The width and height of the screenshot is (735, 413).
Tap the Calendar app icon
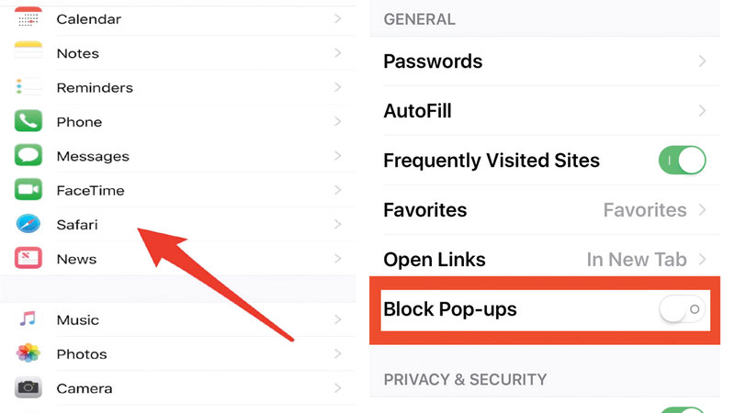(x=28, y=18)
